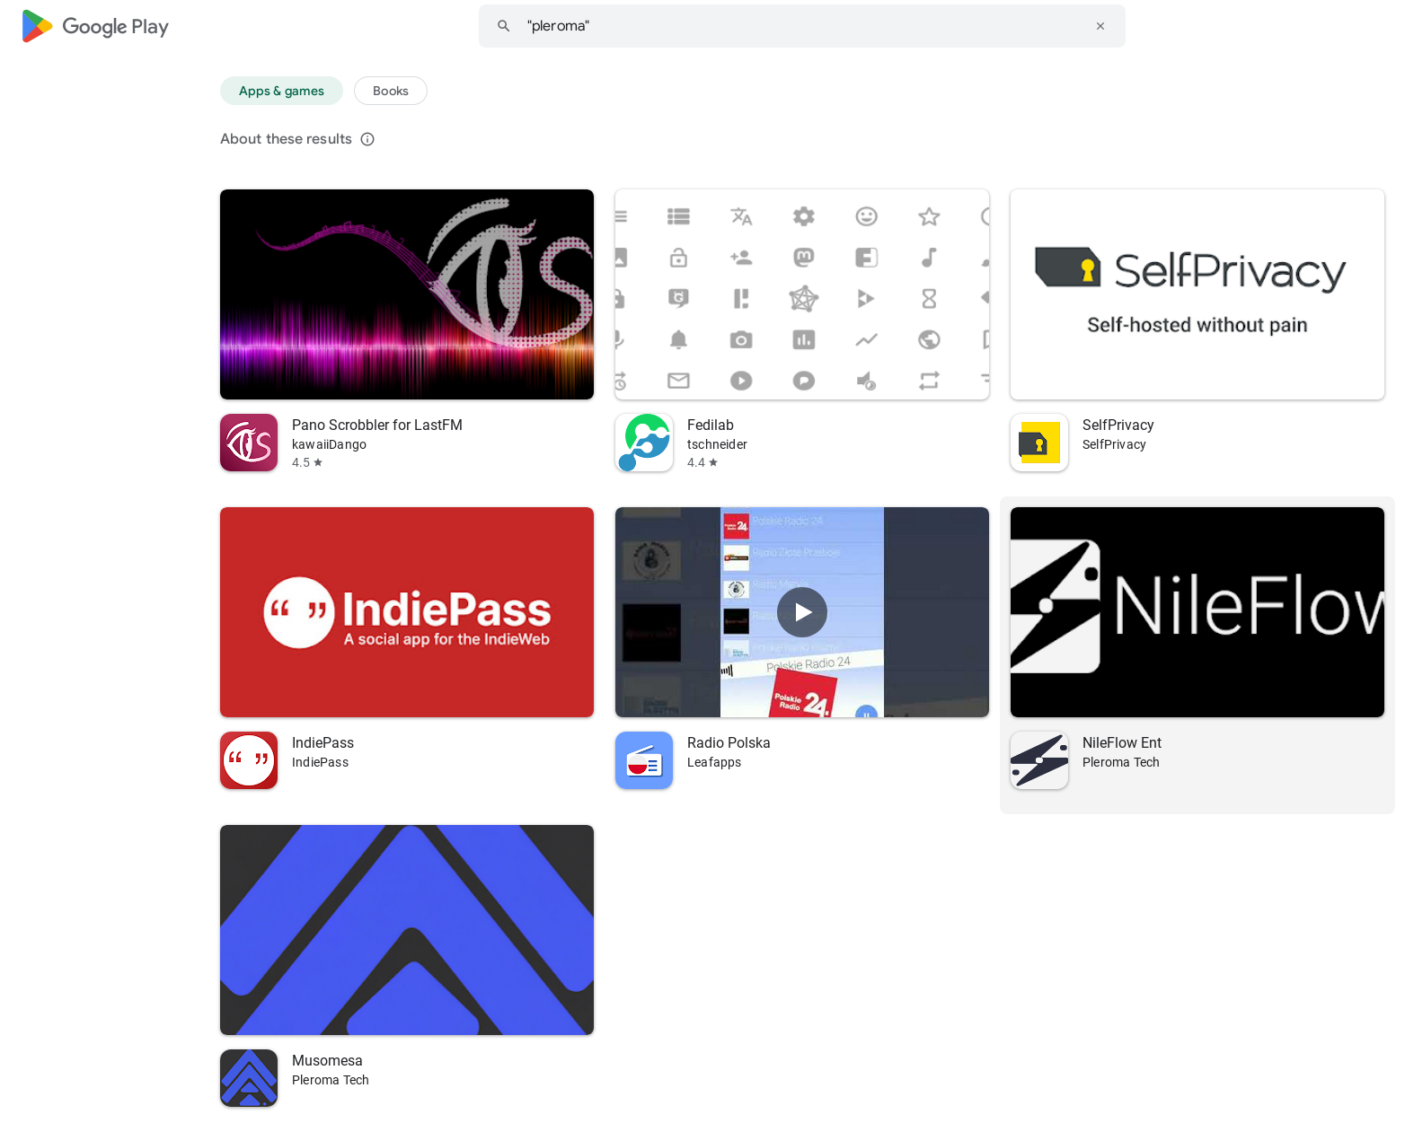Click the Radio Polska app icon
This screenshot has height=1123, width=1405.
click(x=644, y=760)
